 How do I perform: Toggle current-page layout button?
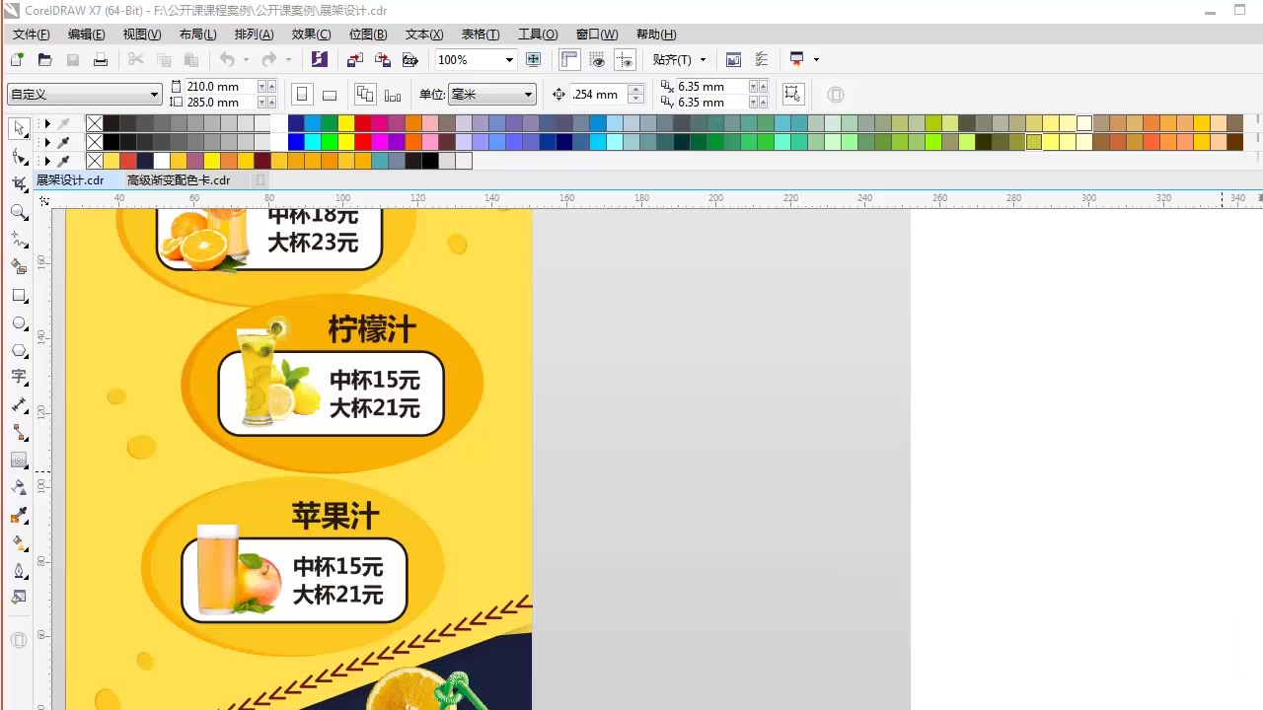point(393,95)
